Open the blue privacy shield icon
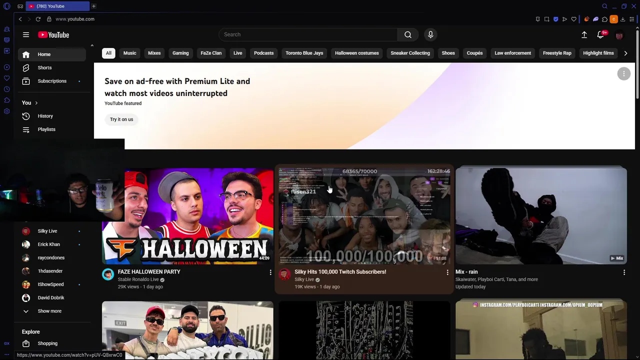 [x=555, y=19]
